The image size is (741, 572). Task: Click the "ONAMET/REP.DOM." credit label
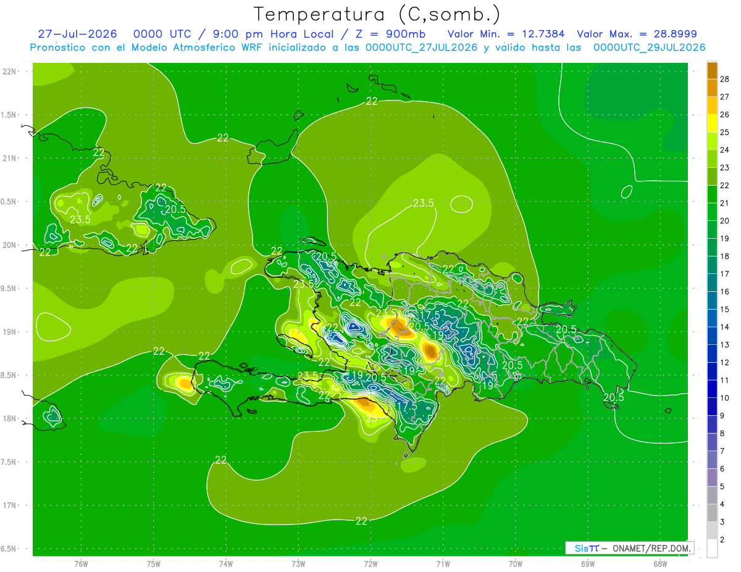(x=651, y=548)
